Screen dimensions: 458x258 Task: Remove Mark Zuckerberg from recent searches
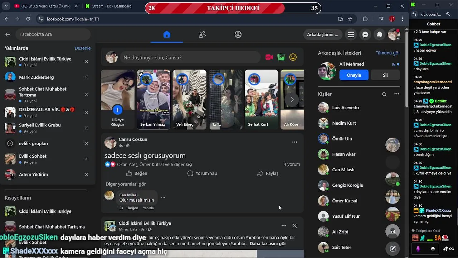coord(86,77)
